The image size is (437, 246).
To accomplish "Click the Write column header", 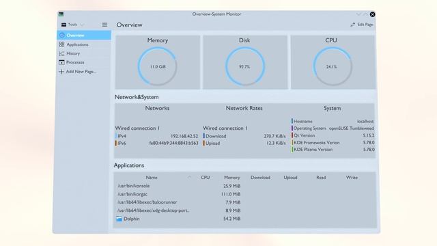I will click(352, 178).
